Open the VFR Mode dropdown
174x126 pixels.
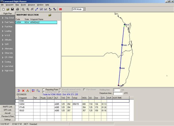84,9
